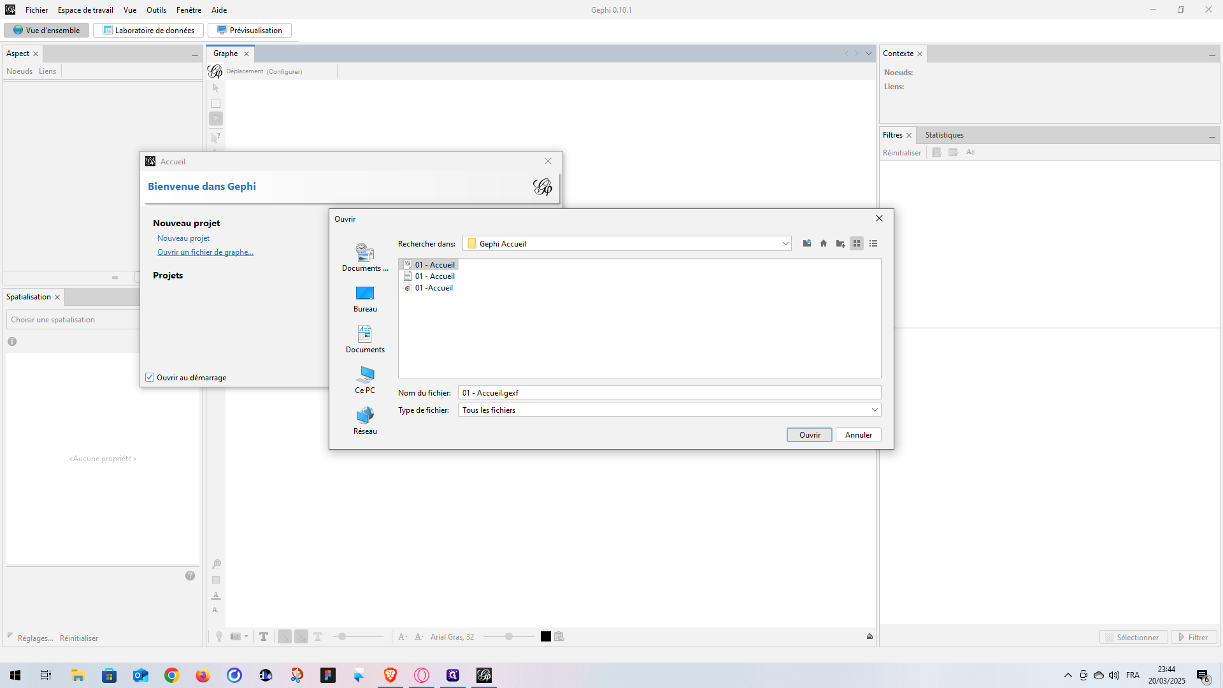Switch to Prévisualisation mode
The image size is (1223, 688).
pyautogui.click(x=250, y=30)
